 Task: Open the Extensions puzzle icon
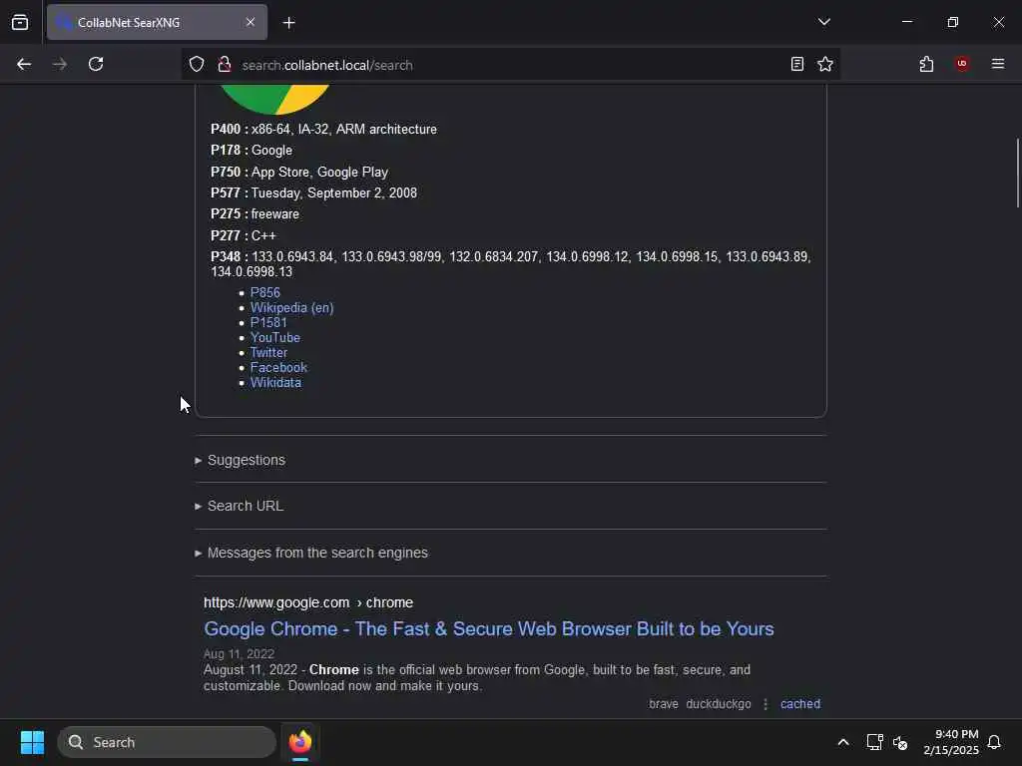[x=926, y=64]
